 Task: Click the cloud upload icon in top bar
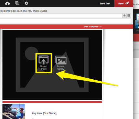pos(7,3)
